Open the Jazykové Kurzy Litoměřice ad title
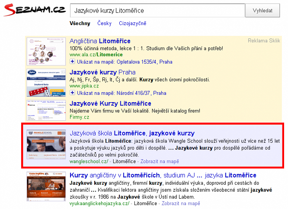The height and width of the screenshot is (209, 288). (110, 103)
